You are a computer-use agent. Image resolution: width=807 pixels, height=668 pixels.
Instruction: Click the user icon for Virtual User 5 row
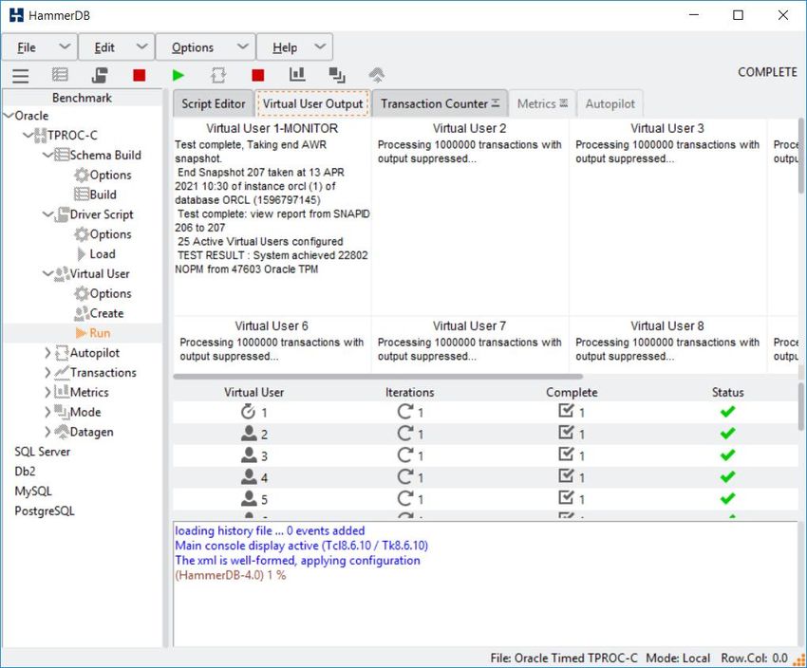(x=249, y=498)
